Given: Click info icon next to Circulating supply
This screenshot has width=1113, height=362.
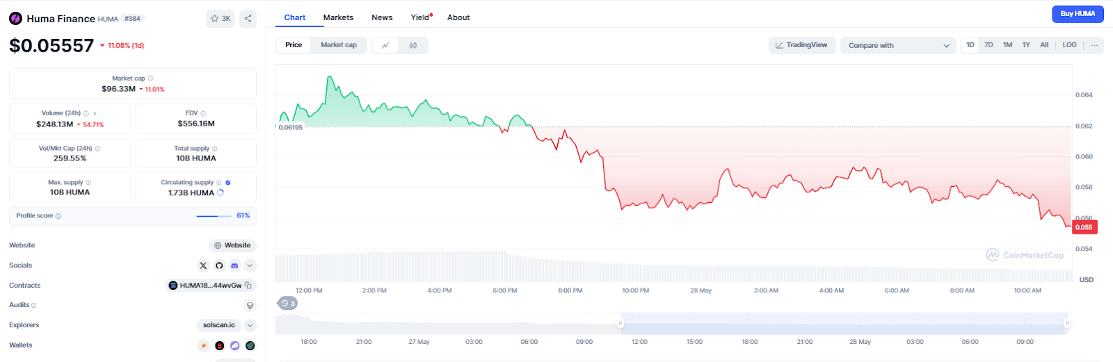Looking at the screenshot, I should click(219, 183).
